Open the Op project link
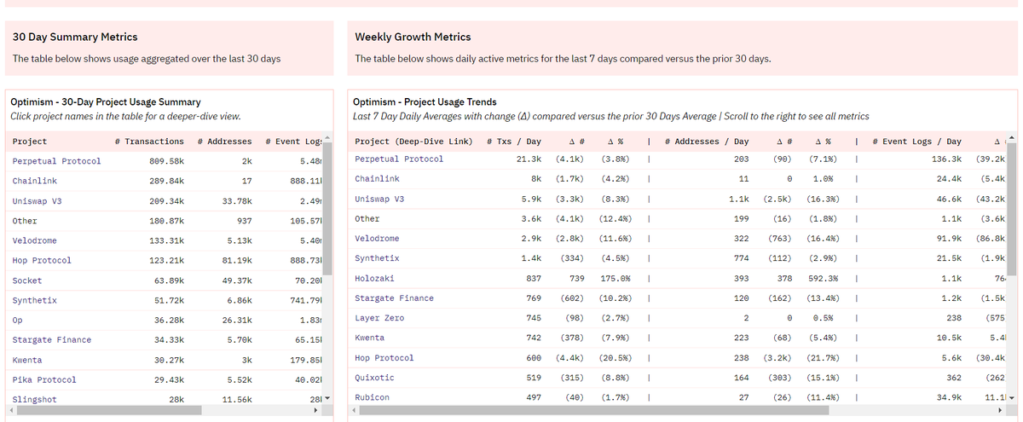This screenshot has width=1023, height=422. point(17,321)
